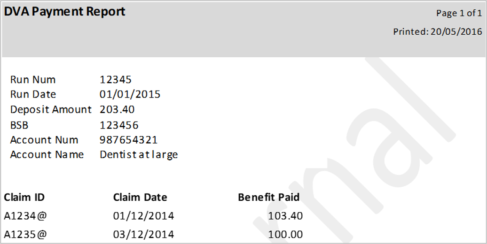Click the 'Claim ID' column header

(x=24, y=197)
